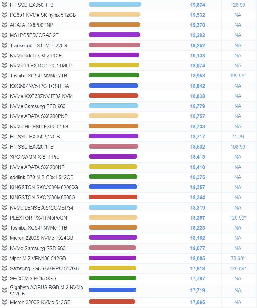Click the score 18,842

(197, 86)
